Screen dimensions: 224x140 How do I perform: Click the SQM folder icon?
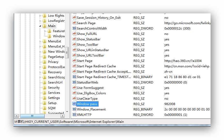pyautogui.click(x=45, y=108)
